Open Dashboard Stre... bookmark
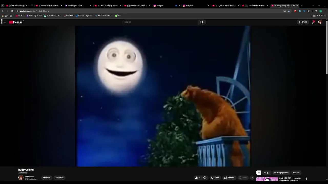The image size is (328, 184). tap(53, 16)
